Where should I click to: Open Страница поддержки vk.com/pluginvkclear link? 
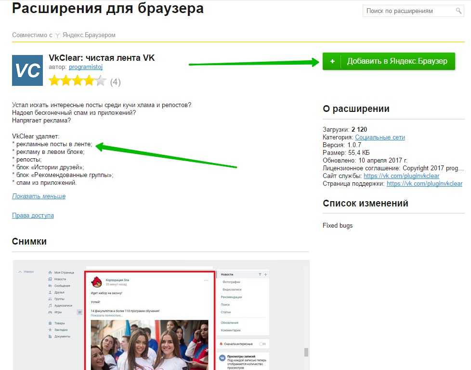pos(424,183)
